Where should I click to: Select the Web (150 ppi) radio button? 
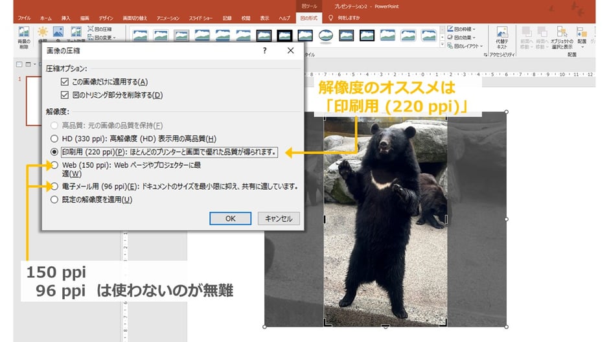click(x=54, y=165)
